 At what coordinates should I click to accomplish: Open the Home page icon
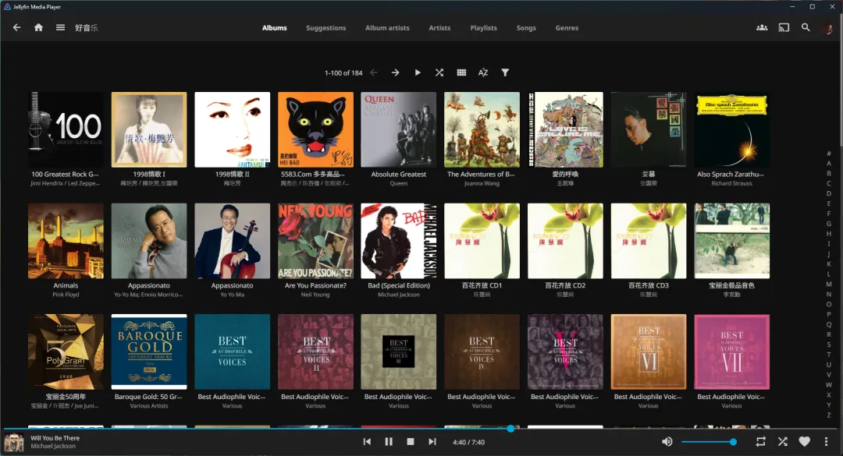[x=38, y=27]
